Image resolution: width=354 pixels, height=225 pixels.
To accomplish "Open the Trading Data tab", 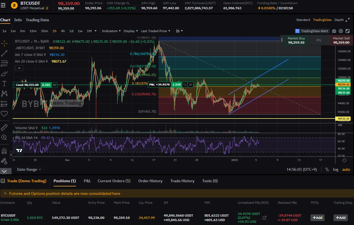I will tap(37, 20).
